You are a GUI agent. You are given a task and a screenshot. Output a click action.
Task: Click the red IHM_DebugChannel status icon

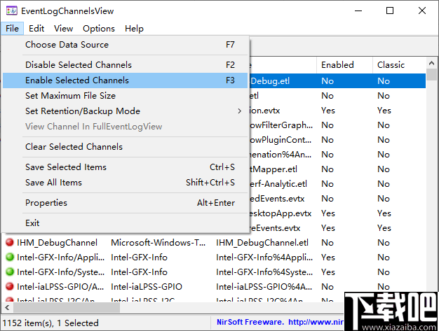pos(10,243)
